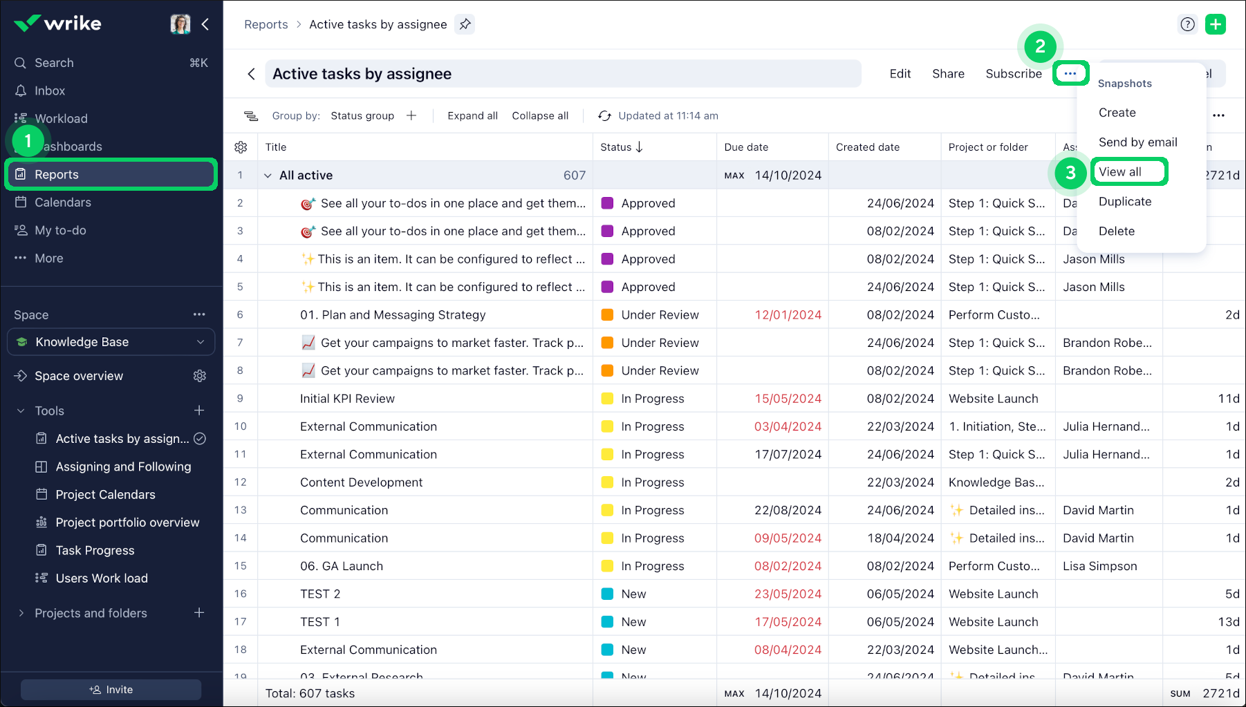Screen dimensions: 1246x707
Task: Collapse the sidebar with the chevron
Action: coord(205,24)
